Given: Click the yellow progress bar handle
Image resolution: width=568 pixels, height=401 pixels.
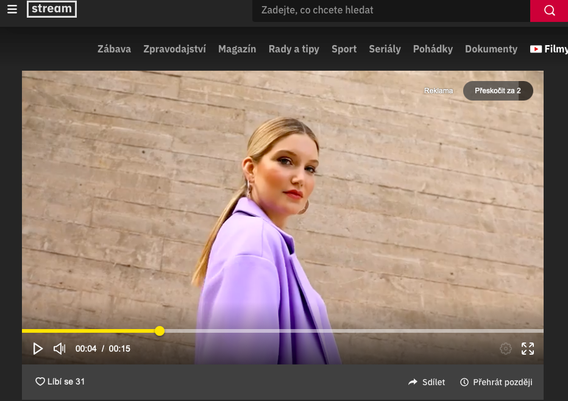Looking at the screenshot, I should click(160, 331).
